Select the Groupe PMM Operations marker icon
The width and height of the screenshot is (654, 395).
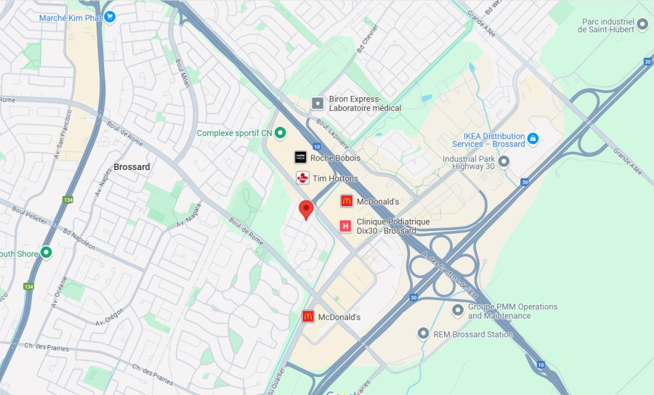point(458,310)
